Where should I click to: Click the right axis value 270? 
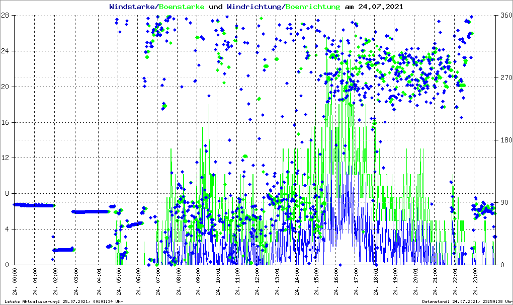pos(506,78)
